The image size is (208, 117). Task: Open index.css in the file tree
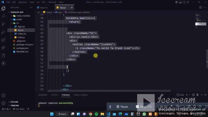coord(22,34)
